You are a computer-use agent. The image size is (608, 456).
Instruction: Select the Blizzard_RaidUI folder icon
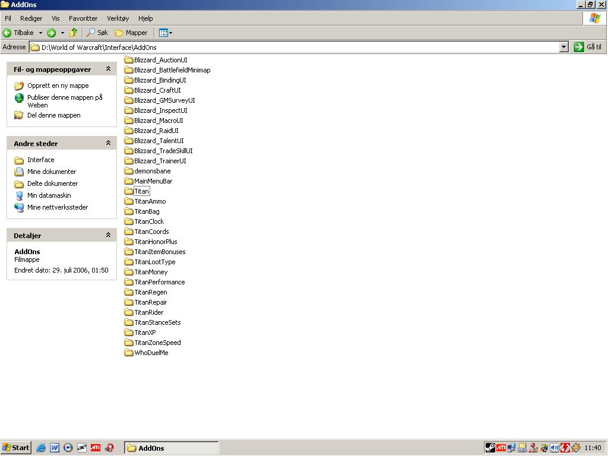[129, 130]
